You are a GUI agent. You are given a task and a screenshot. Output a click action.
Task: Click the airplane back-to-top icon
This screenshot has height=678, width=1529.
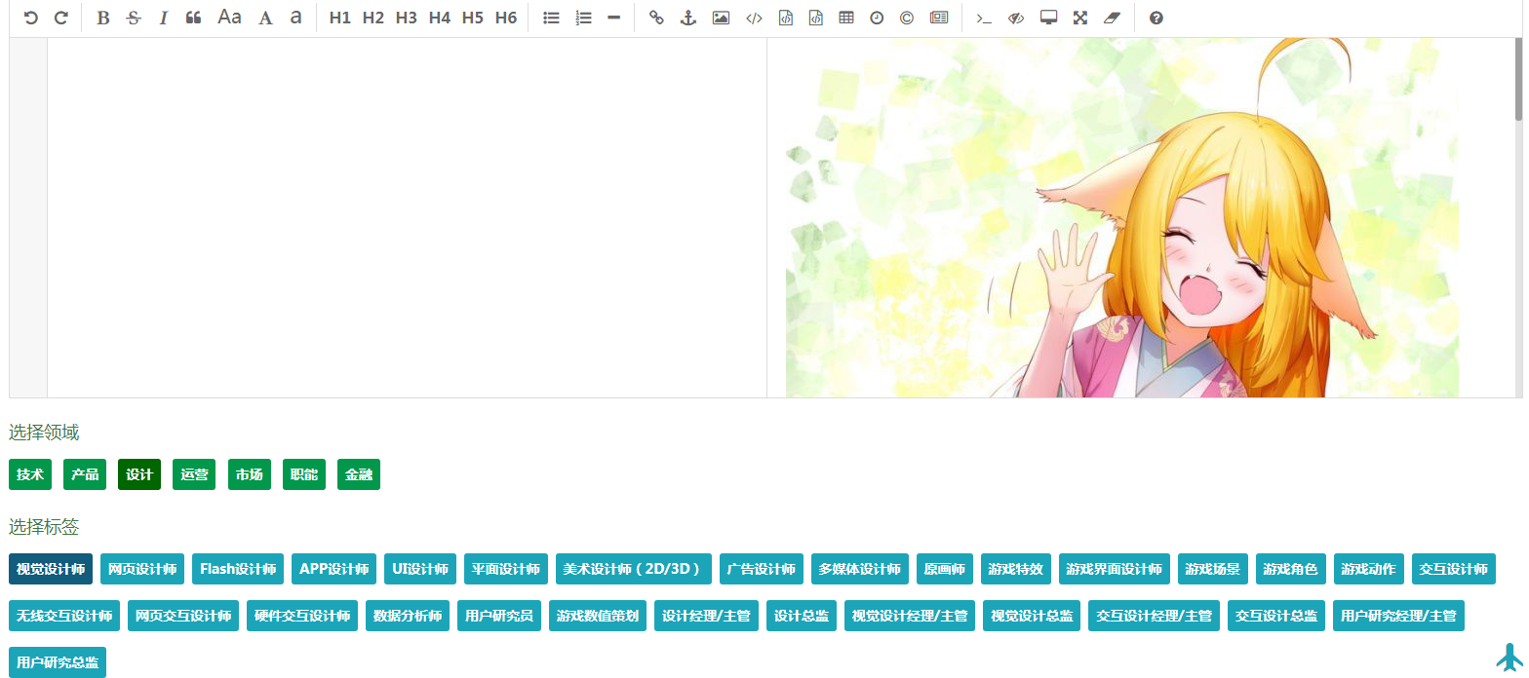[1509, 658]
